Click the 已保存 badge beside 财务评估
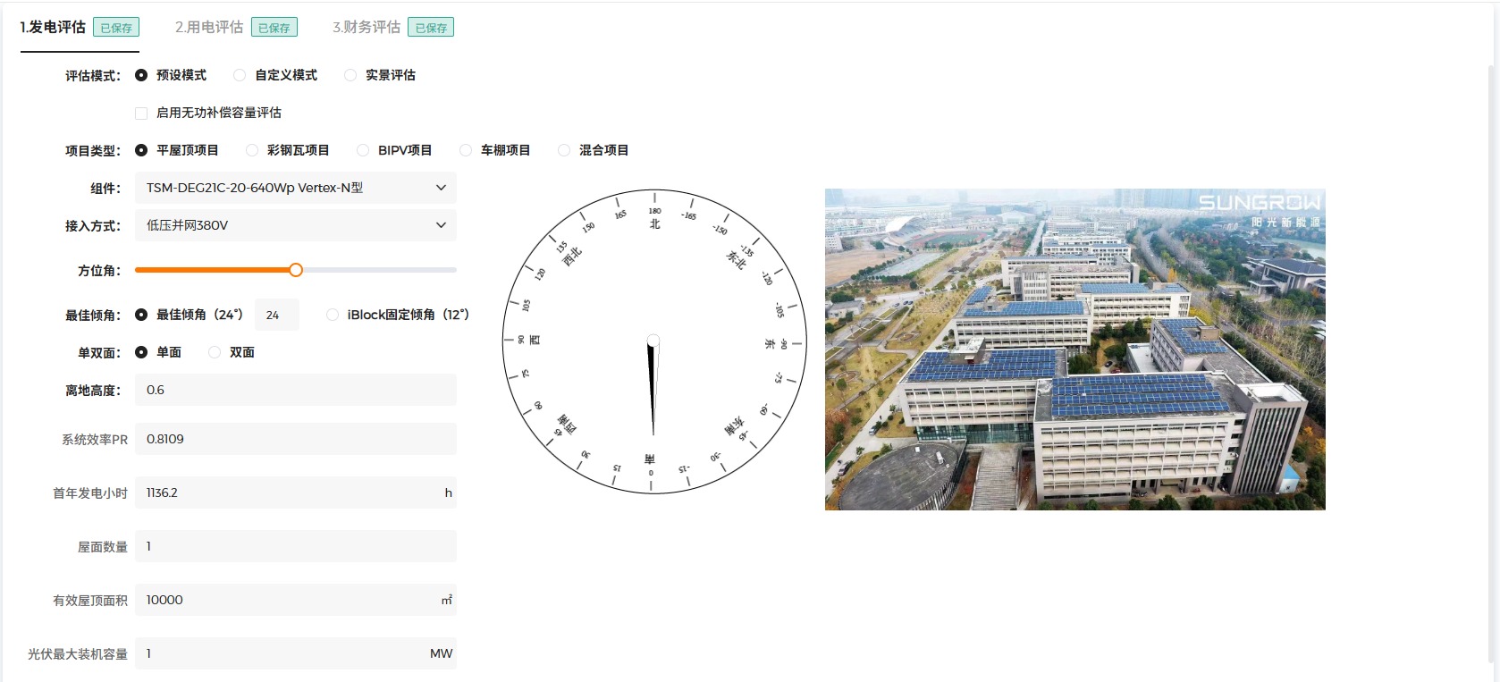This screenshot has width=1500, height=682. tap(431, 28)
